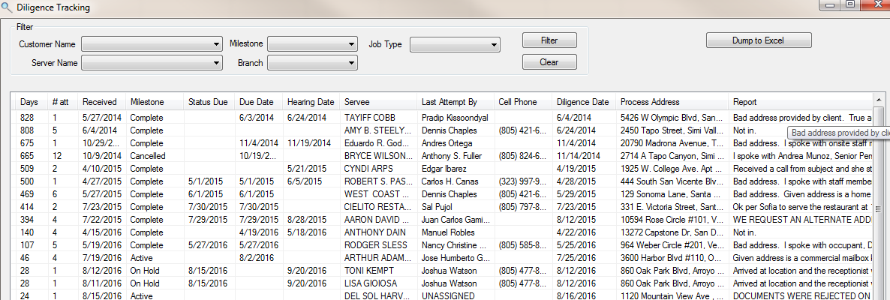Open the Job Type dropdown

pos(455,44)
